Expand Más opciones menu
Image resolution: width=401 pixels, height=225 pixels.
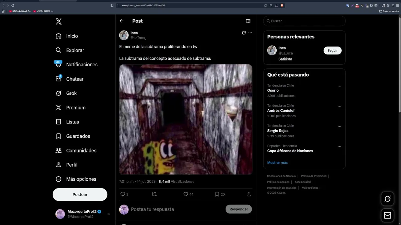click(x=76, y=179)
